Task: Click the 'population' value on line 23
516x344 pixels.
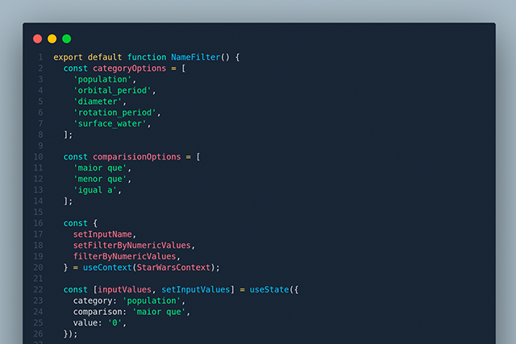Action: (x=152, y=301)
